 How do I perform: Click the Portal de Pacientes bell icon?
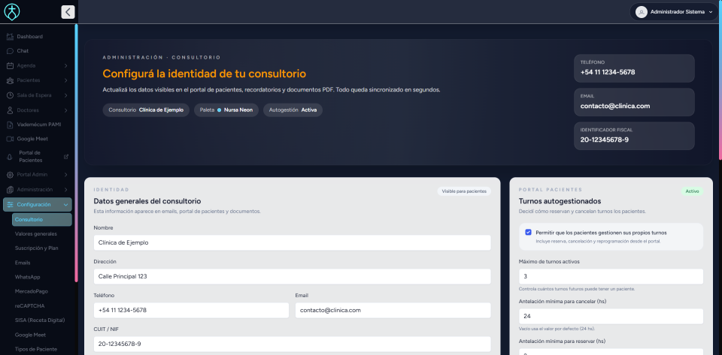(x=10, y=157)
